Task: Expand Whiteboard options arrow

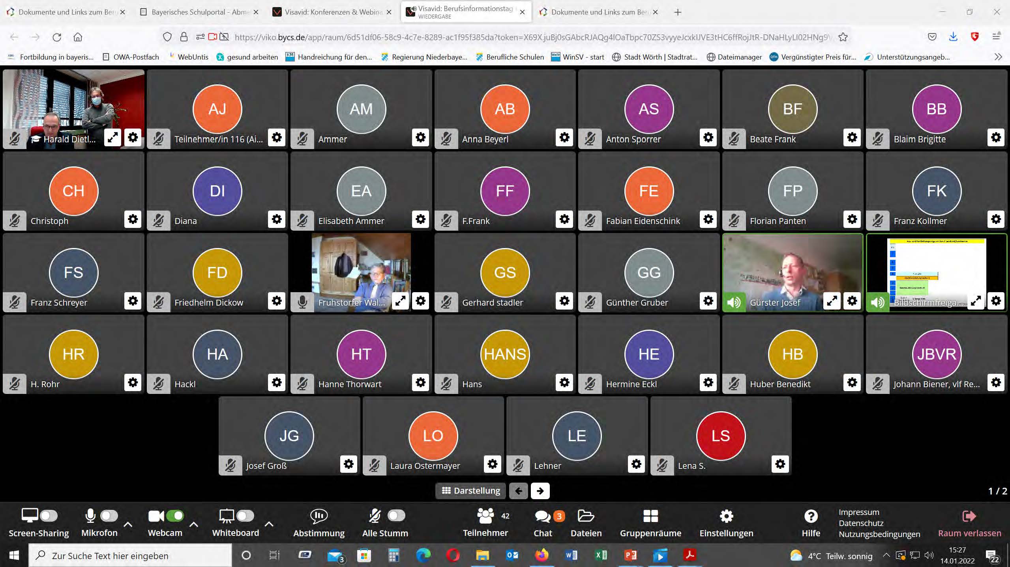Action: [x=269, y=524]
